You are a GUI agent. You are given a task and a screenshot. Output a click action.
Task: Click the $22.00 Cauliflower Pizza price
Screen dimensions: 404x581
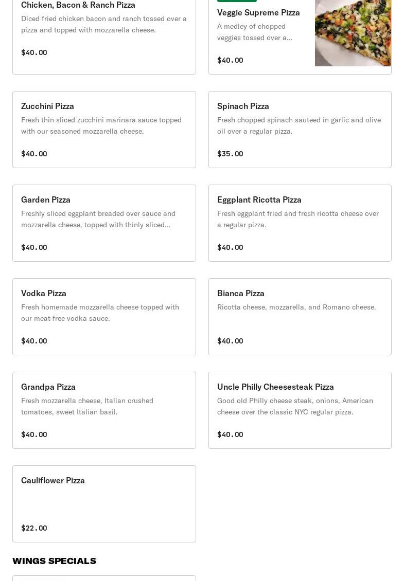click(x=34, y=528)
